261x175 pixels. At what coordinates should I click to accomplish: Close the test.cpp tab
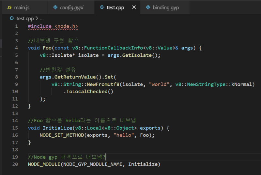point(134,7)
